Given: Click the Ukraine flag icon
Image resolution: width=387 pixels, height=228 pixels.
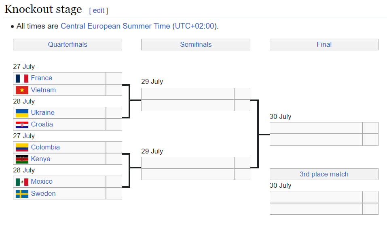Looking at the screenshot, I should (x=22, y=113).
